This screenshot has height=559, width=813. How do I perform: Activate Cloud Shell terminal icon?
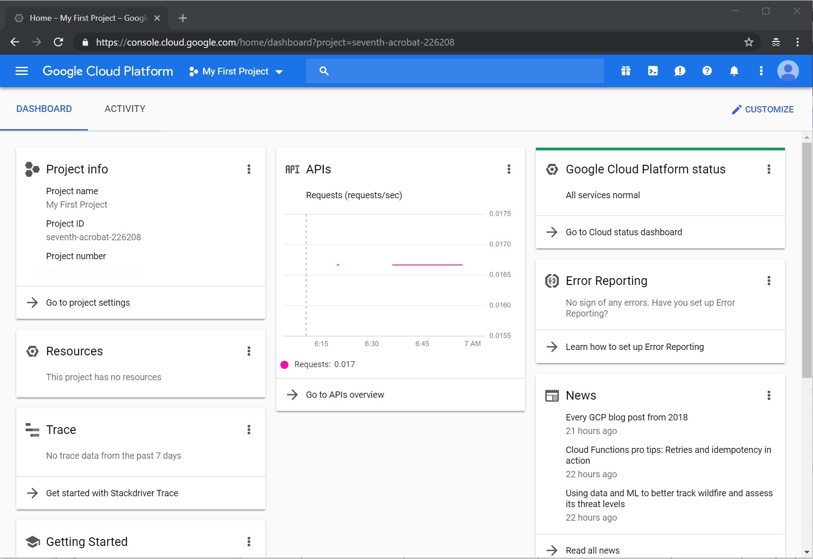653,71
